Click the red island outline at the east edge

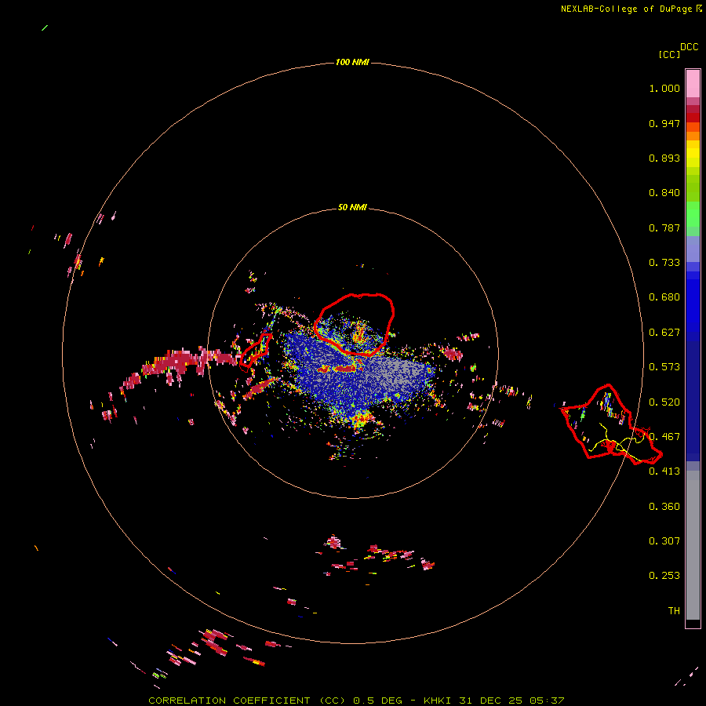click(x=611, y=424)
